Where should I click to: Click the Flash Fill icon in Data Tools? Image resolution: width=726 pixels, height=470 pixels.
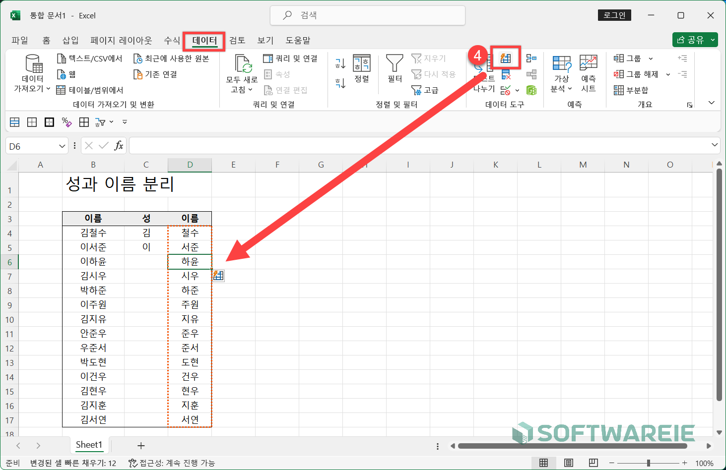506,59
